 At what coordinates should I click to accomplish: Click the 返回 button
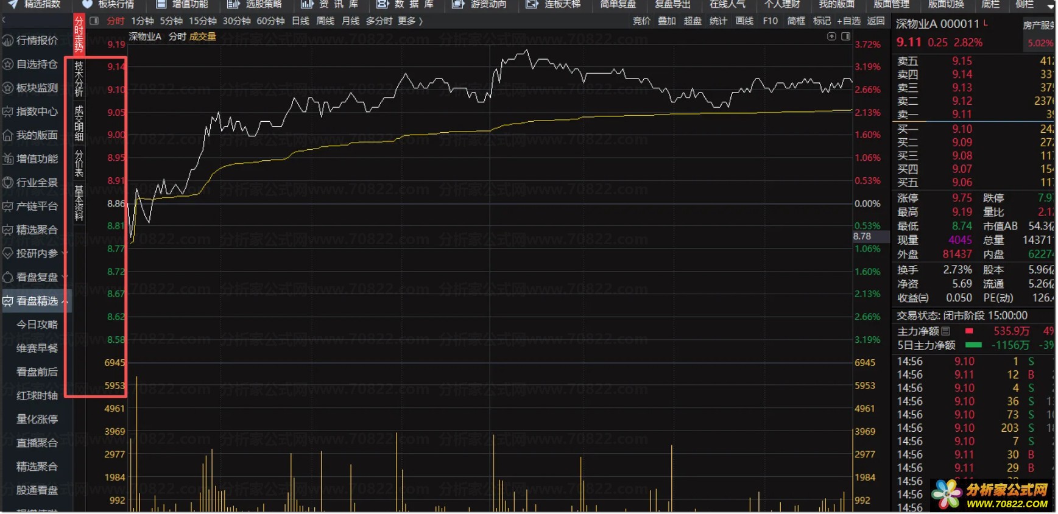(x=875, y=21)
